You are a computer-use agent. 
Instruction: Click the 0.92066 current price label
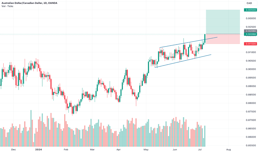pos(251,34)
